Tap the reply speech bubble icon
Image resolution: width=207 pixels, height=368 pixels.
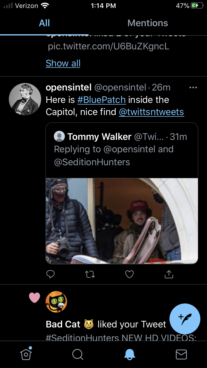50,274
